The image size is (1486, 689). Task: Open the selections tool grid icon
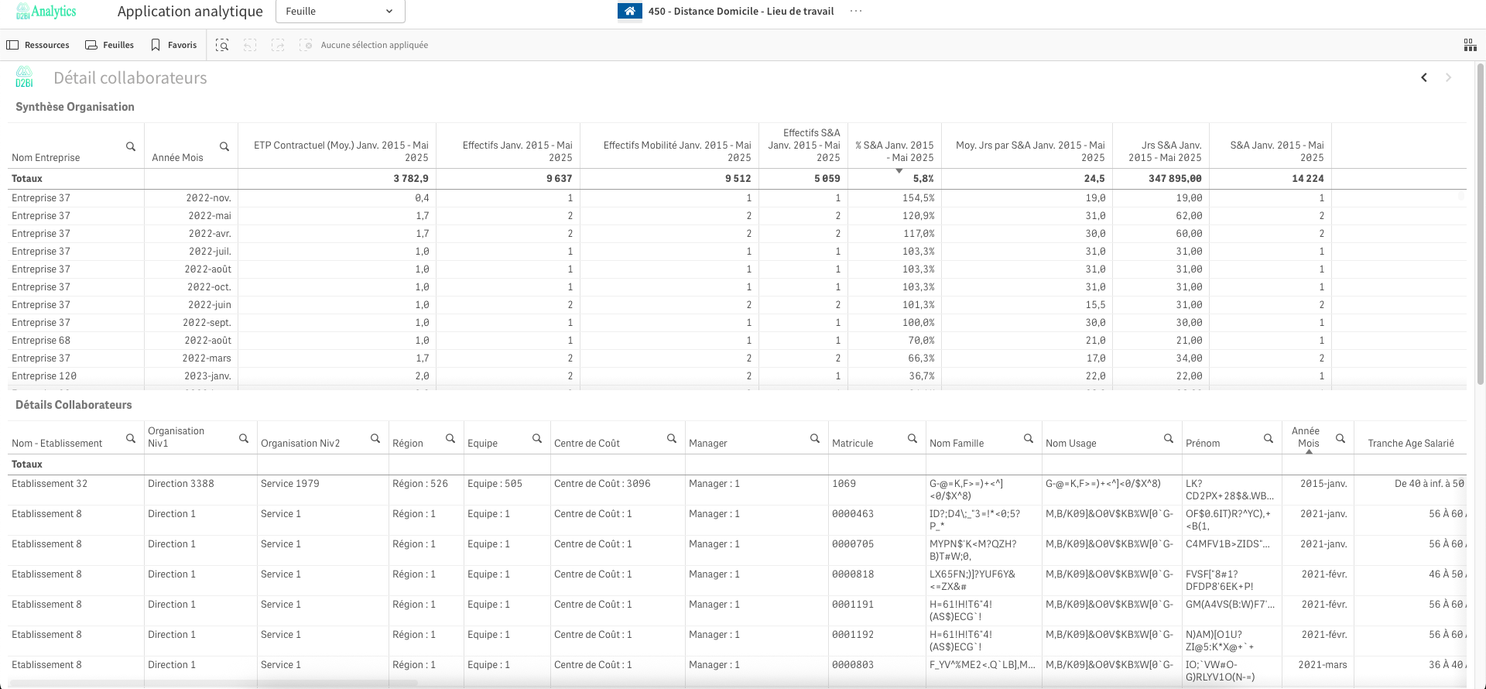pyautogui.click(x=1470, y=45)
